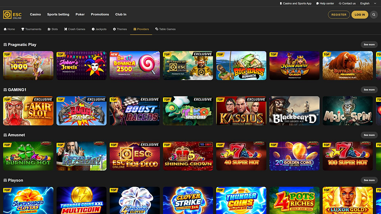
Task: Open Gates of Olympus 1000 game
Action: pos(28,65)
